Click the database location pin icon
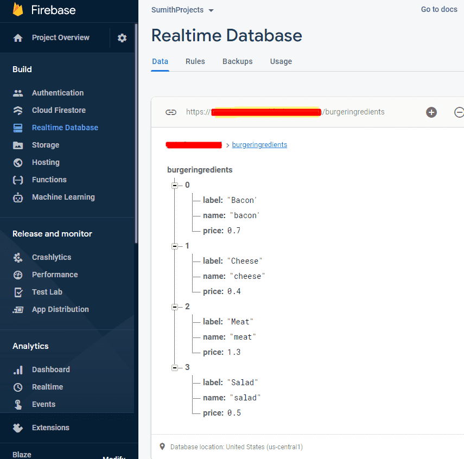 click(162, 447)
